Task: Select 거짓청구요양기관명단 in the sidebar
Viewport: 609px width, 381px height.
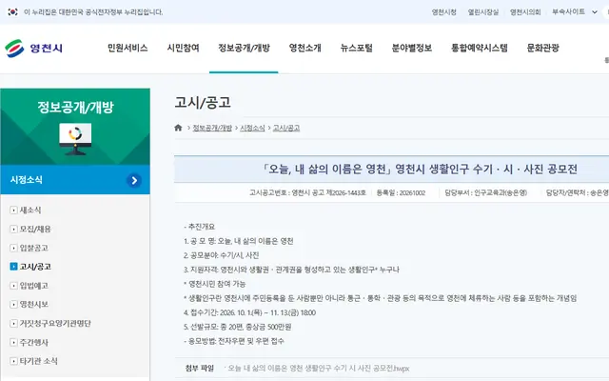Action: coord(55,323)
